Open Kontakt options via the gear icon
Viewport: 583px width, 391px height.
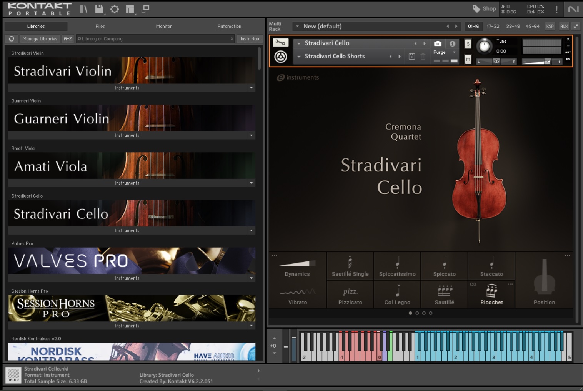coord(114,9)
